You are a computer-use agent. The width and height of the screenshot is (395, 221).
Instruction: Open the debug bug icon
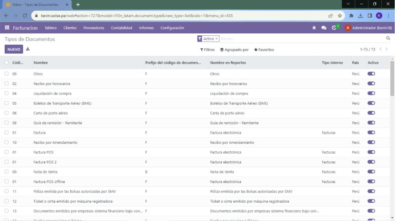click(x=314, y=28)
